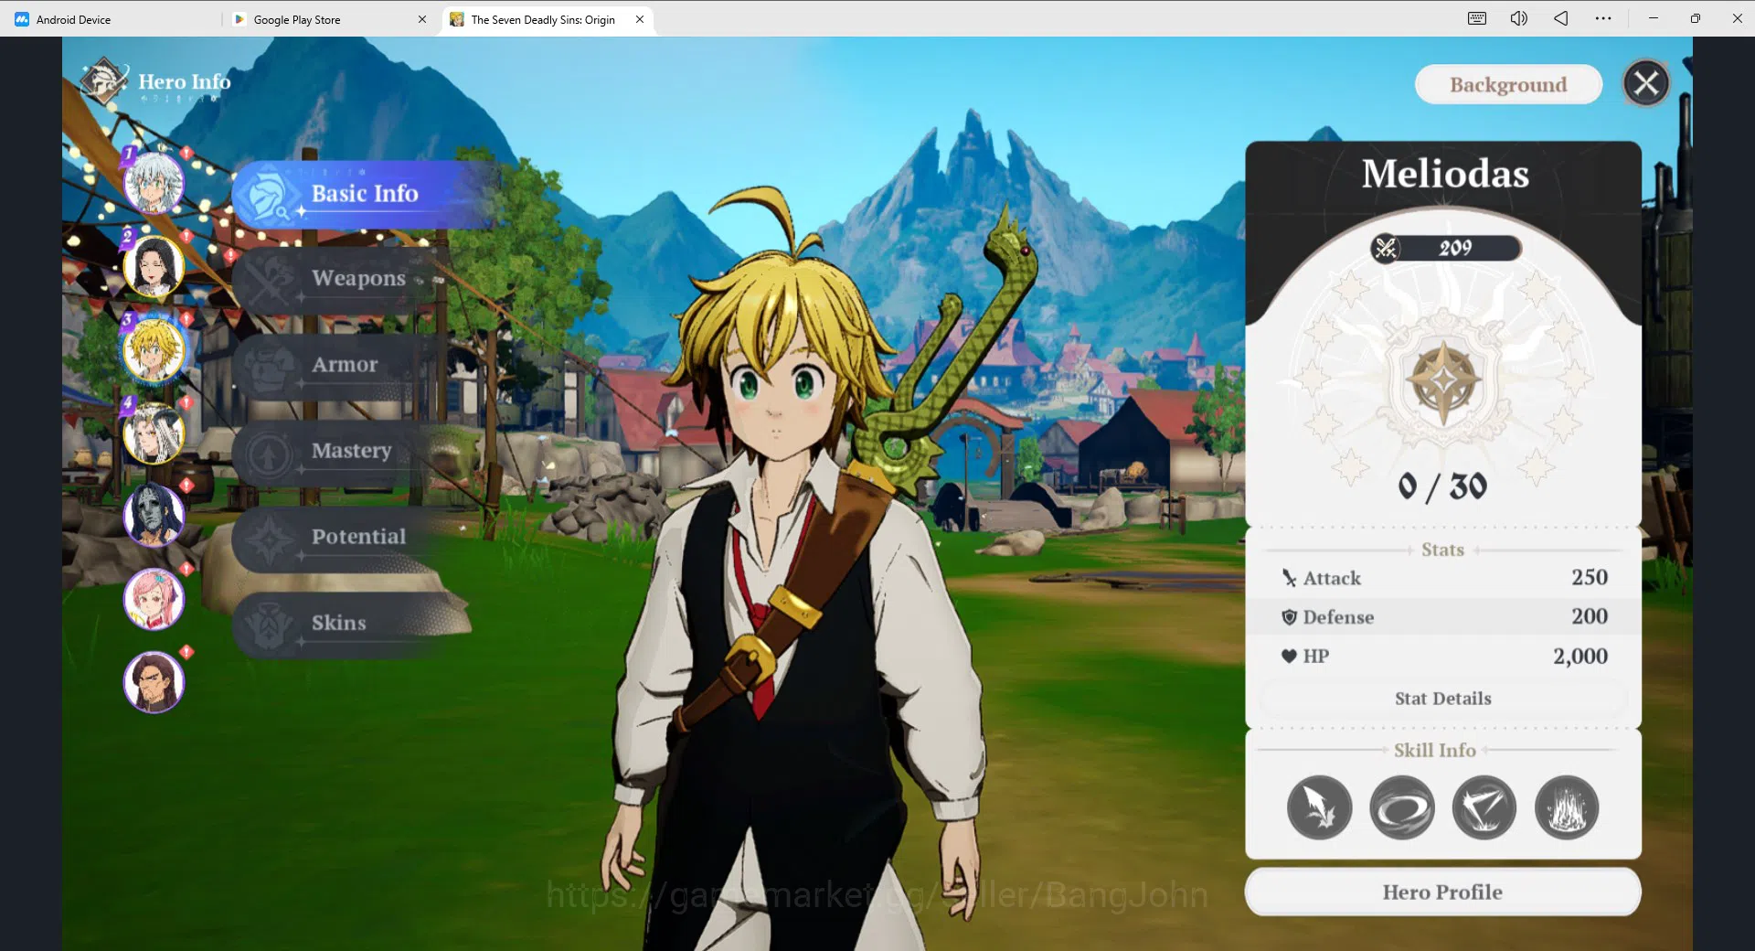Select the dark-haired girl hero portrait numbered 2

[x=154, y=266]
